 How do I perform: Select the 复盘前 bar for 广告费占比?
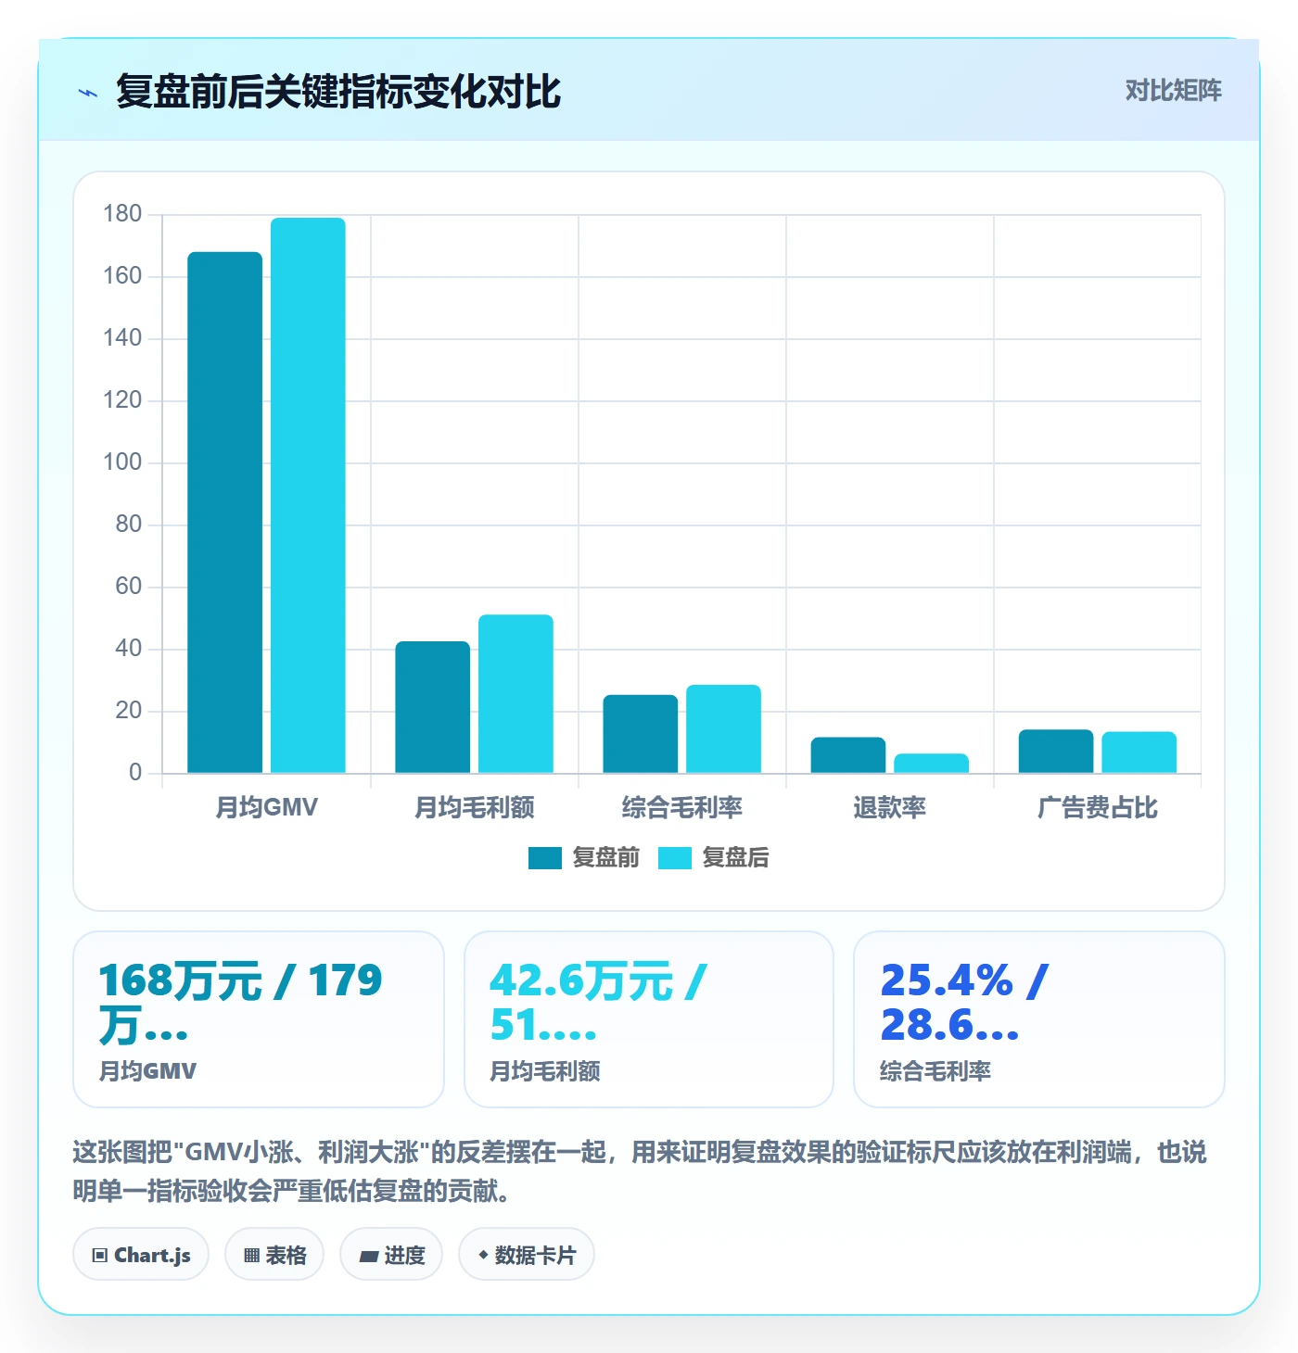pyautogui.click(x=1056, y=752)
